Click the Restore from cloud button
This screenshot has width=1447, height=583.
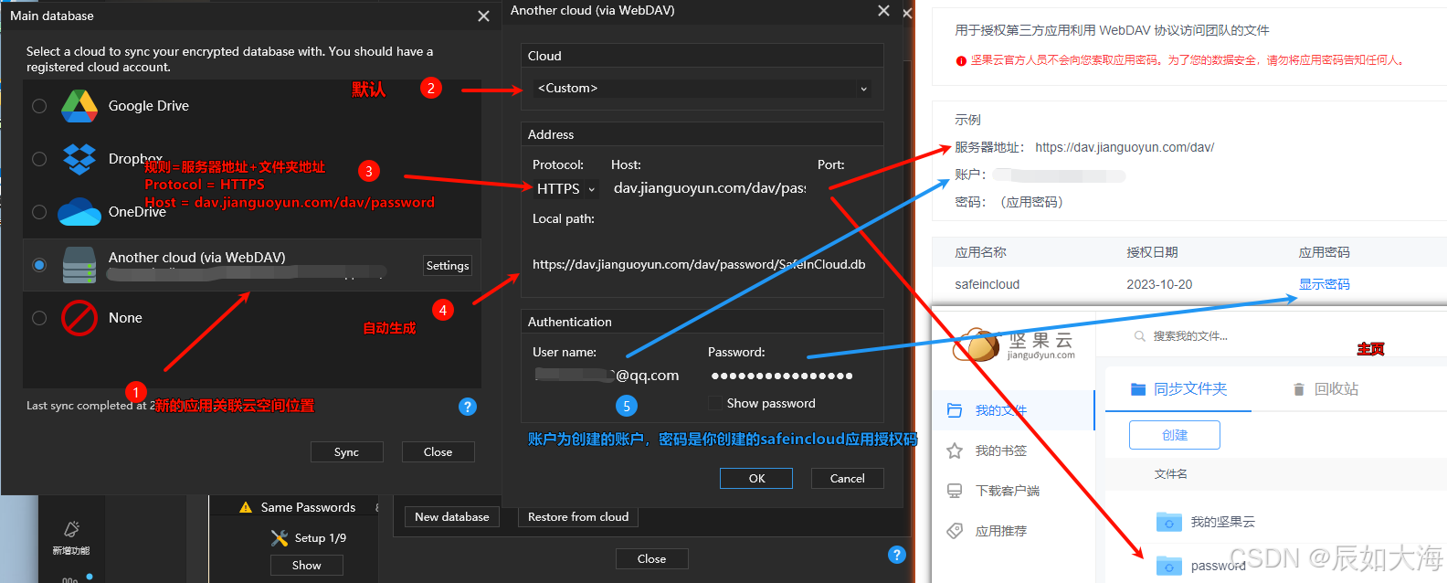tap(578, 517)
